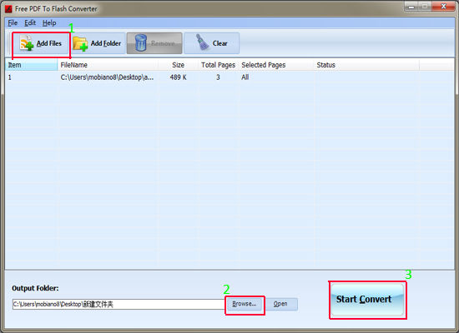The image size is (459, 333).
Task: Select the file row C:\Users\mobiano8\Desktop\a...
Action: [229, 77]
